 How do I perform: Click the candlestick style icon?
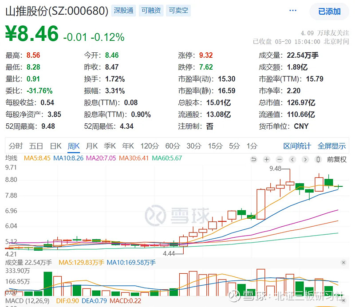point(318,159)
